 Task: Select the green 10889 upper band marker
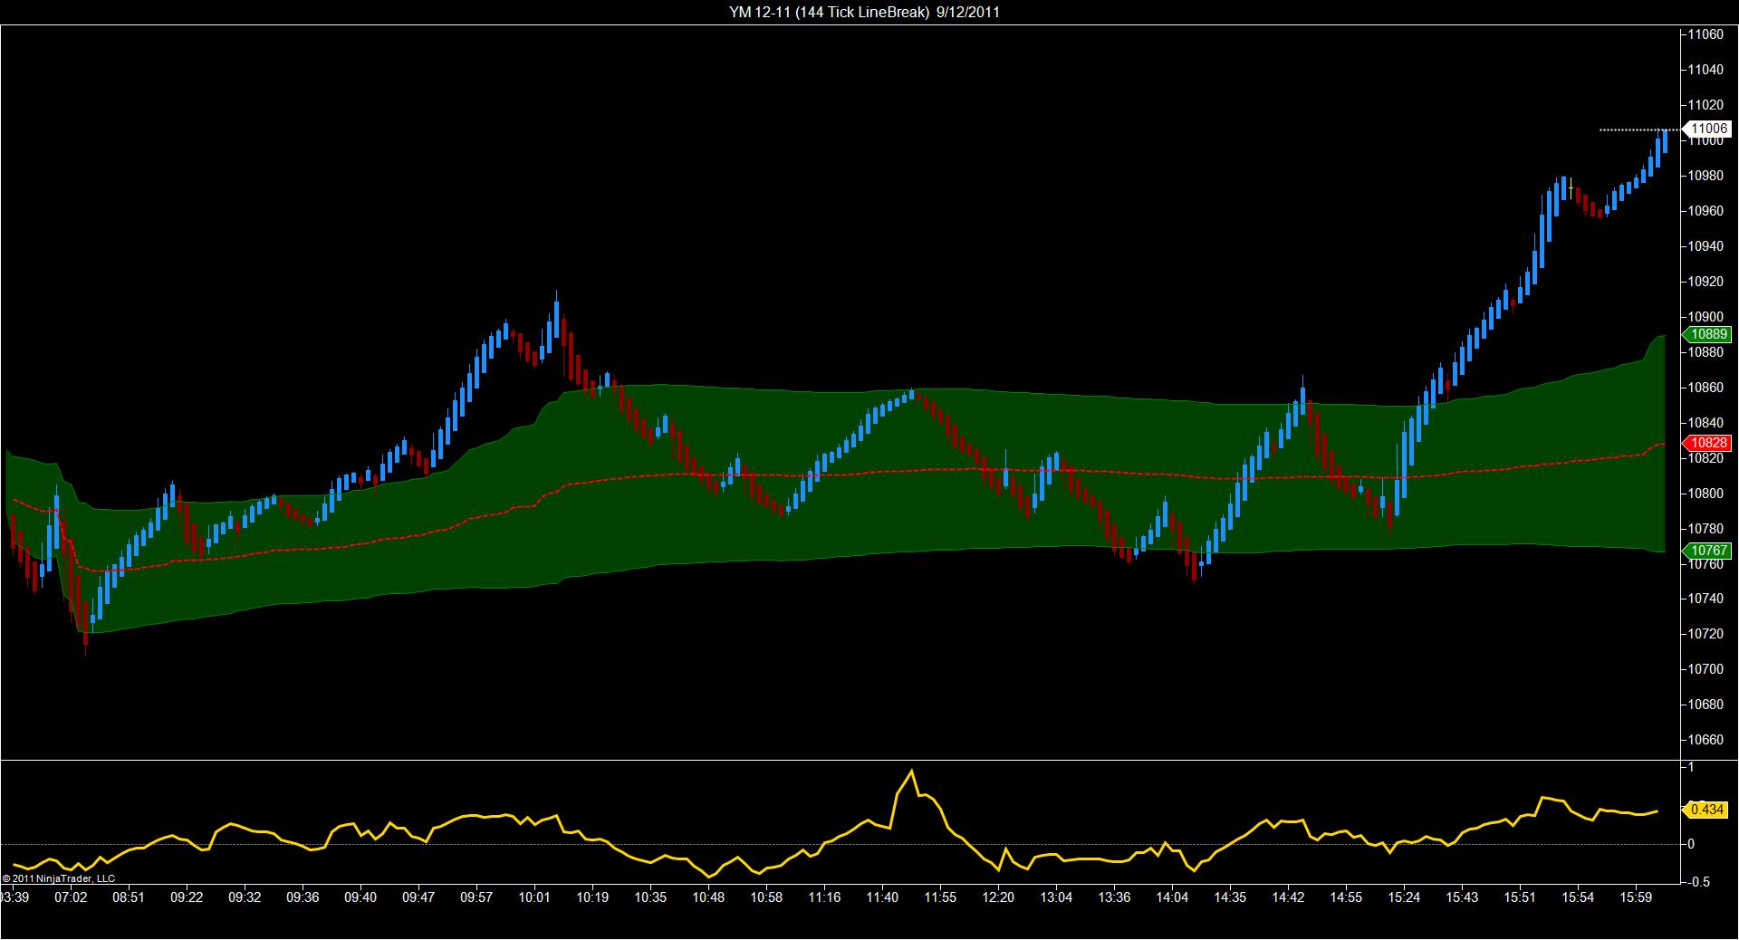coord(1706,334)
